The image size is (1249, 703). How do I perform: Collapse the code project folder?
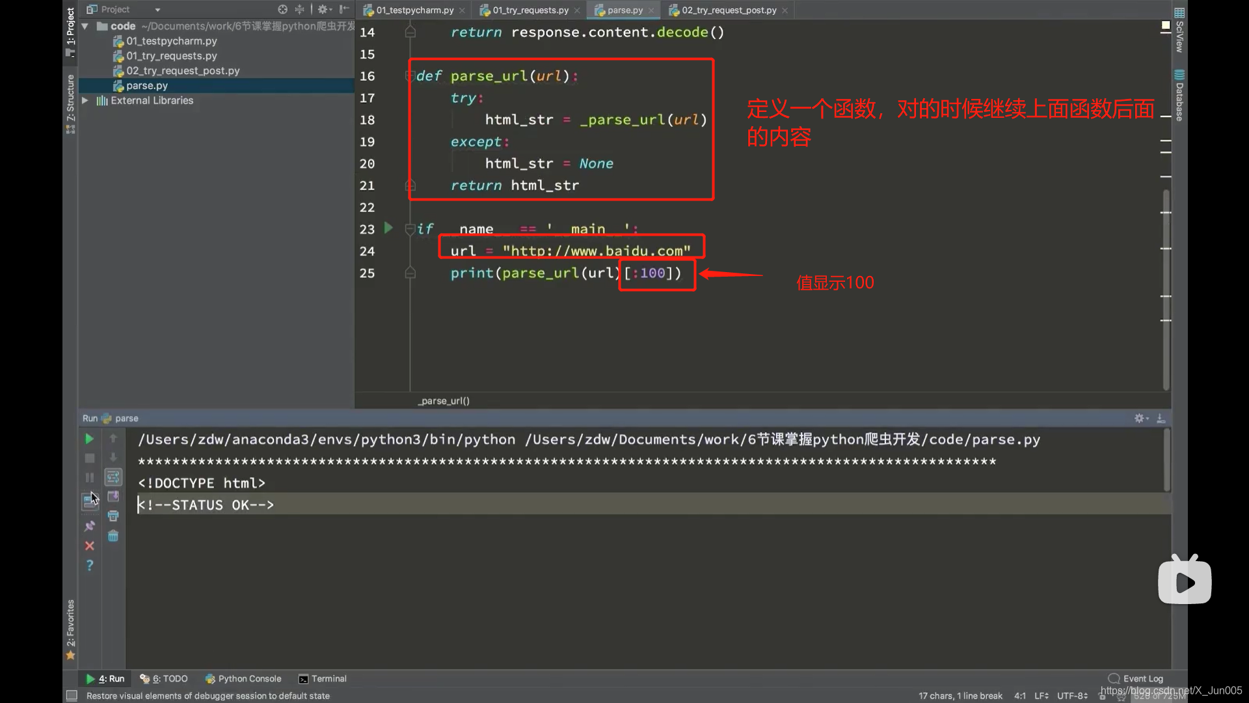[85, 27]
